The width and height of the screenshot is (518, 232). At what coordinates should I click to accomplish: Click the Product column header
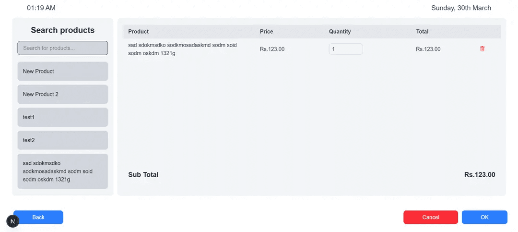pos(139,32)
